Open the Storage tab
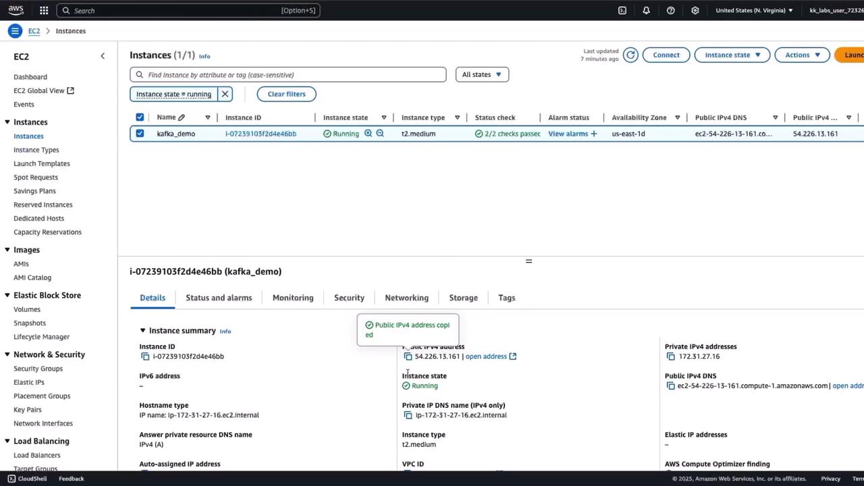This screenshot has height=486, width=864. click(463, 298)
